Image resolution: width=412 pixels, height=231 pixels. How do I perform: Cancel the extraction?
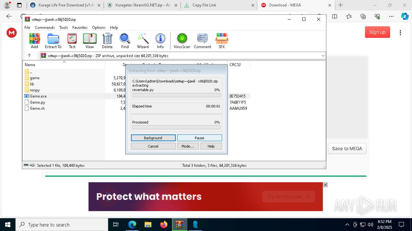(153, 146)
